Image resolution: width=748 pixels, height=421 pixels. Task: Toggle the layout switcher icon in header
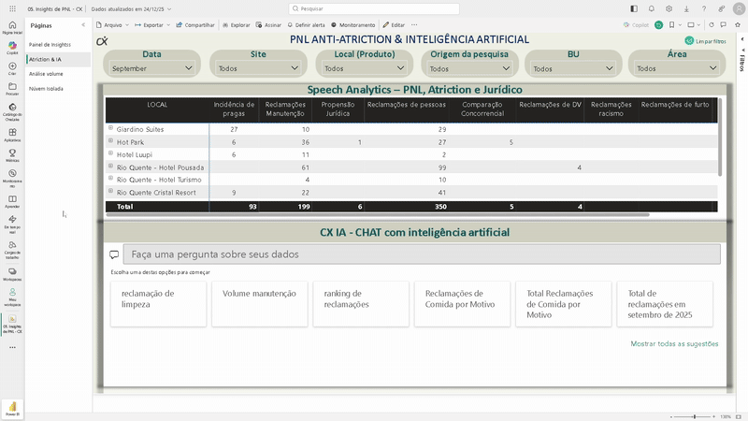(634, 8)
